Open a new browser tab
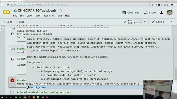The width and height of the screenshot is (177, 99). coord(25,2)
